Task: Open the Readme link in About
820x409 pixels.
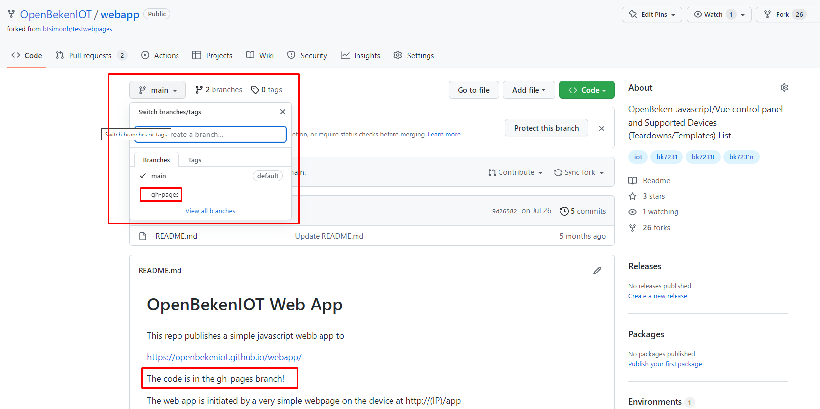Action: 649,180
